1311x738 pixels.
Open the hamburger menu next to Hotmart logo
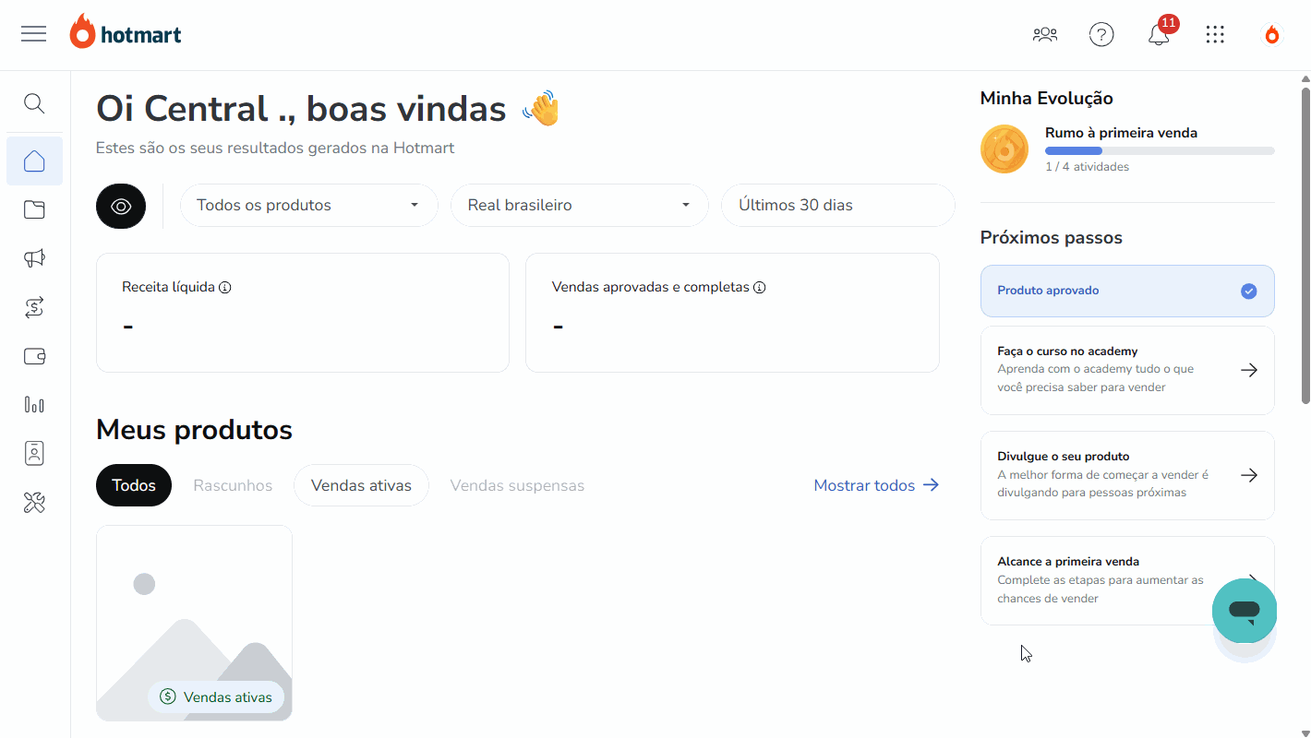33,33
